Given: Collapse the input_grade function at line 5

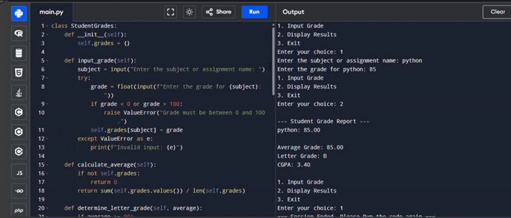Looking at the screenshot, I should pyautogui.click(x=47, y=61).
